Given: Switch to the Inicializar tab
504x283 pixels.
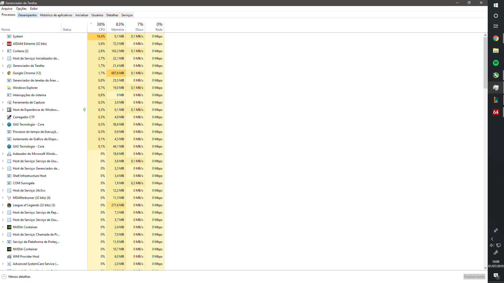Looking at the screenshot, I should click(x=82, y=15).
